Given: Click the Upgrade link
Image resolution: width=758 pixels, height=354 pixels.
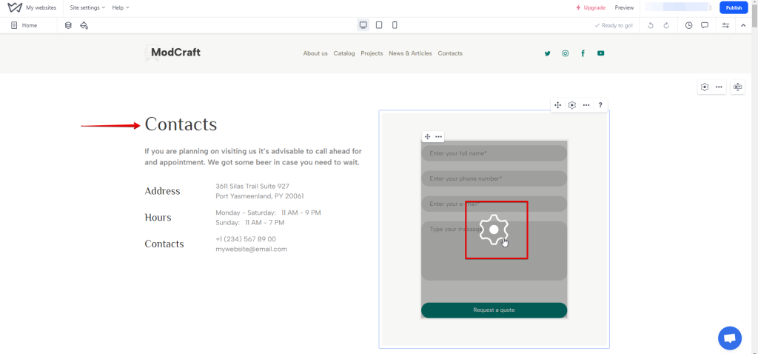Looking at the screenshot, I should point(590,7).
